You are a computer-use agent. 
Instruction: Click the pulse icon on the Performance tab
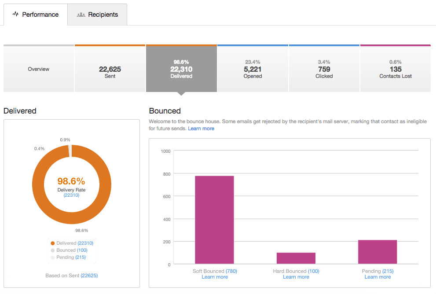pos(15,14)
